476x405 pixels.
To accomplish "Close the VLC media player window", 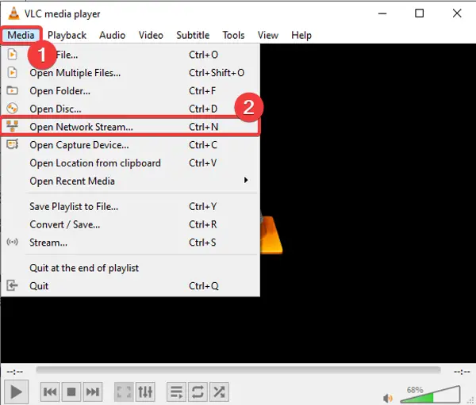I will click(x=457, y=13).
